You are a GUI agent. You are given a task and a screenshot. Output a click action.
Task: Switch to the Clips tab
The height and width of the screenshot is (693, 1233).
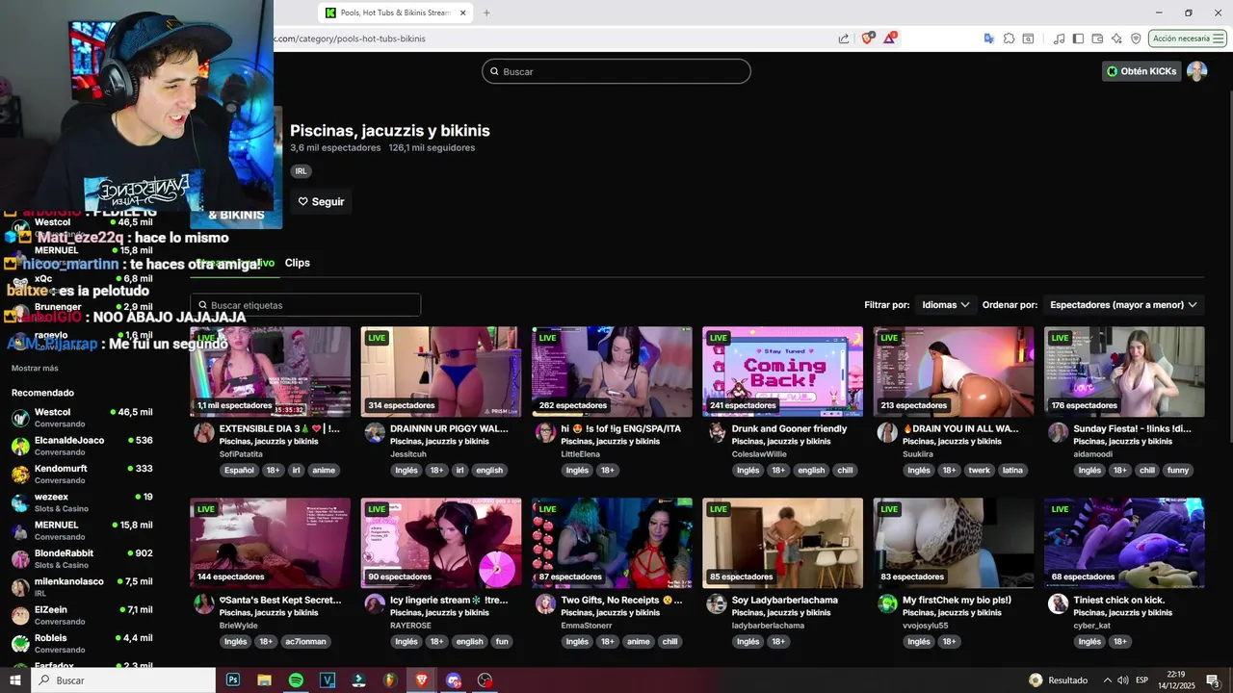(298, 263)
